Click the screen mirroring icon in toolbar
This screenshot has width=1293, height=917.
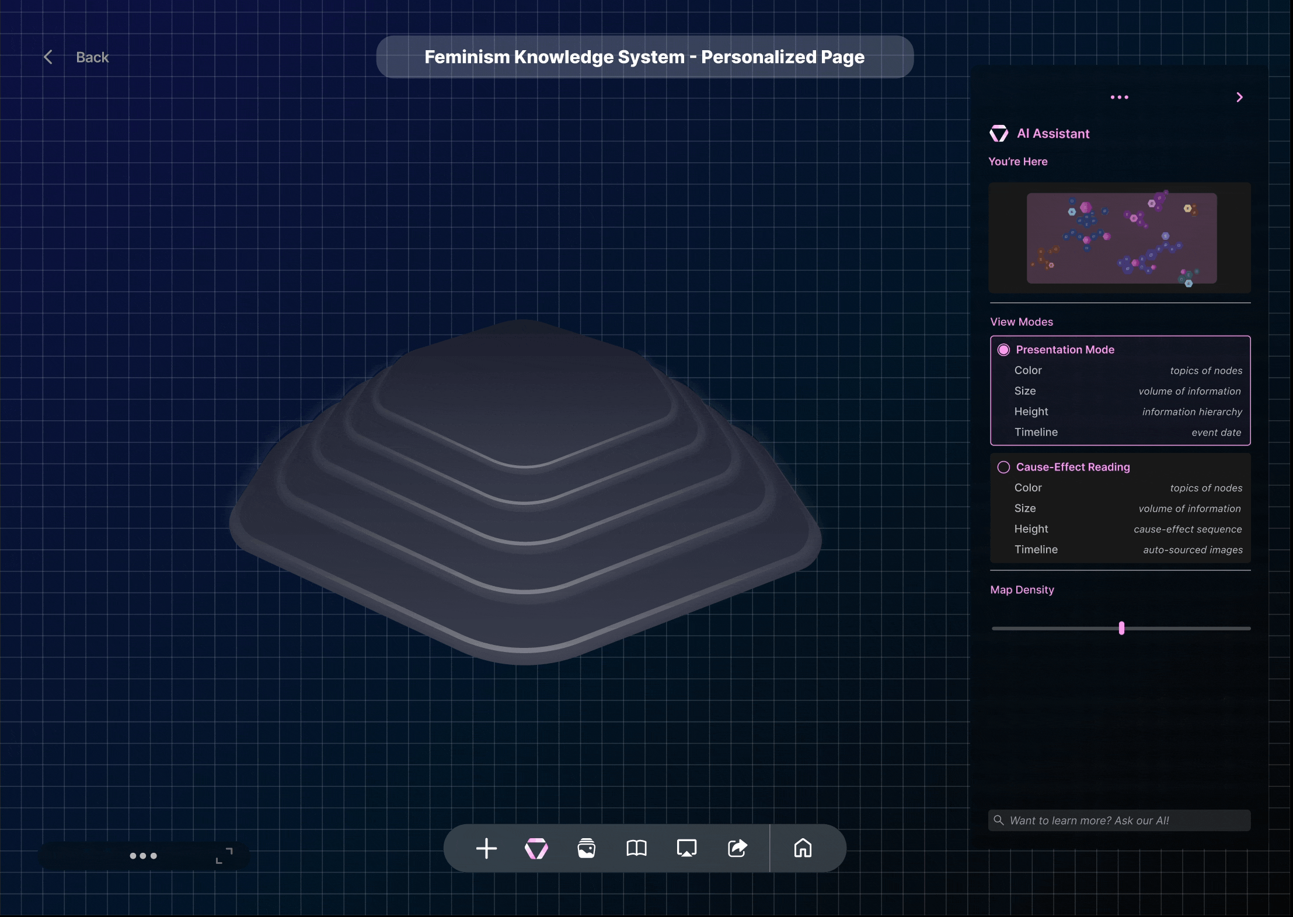[686, 849]
